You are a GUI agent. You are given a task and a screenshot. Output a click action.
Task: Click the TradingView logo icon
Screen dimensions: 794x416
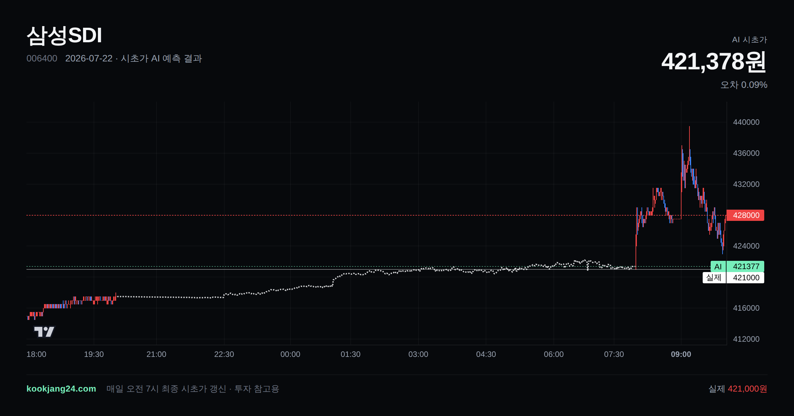tap(44, 331)
